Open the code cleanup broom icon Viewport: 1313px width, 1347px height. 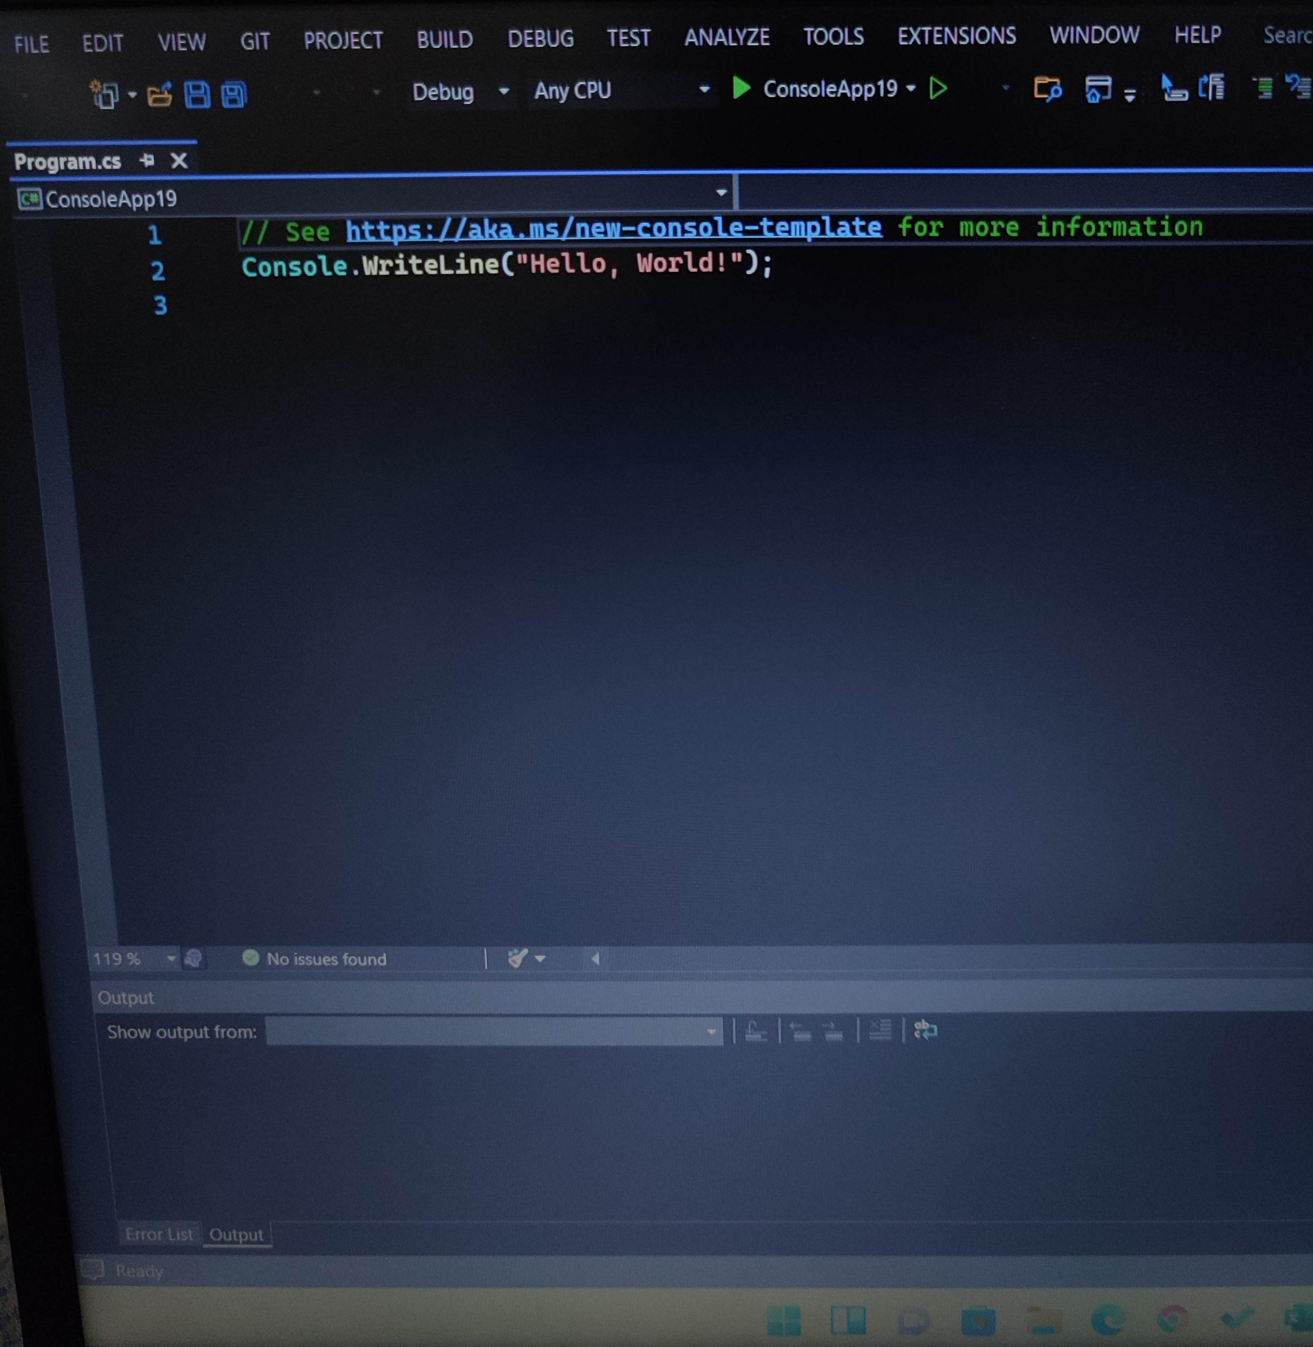517,958
